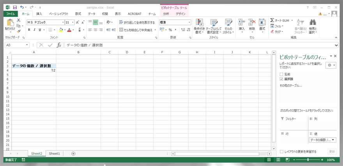Click the center align text icon
Viewport: 343px width, 166px height.
pos(95,30)
